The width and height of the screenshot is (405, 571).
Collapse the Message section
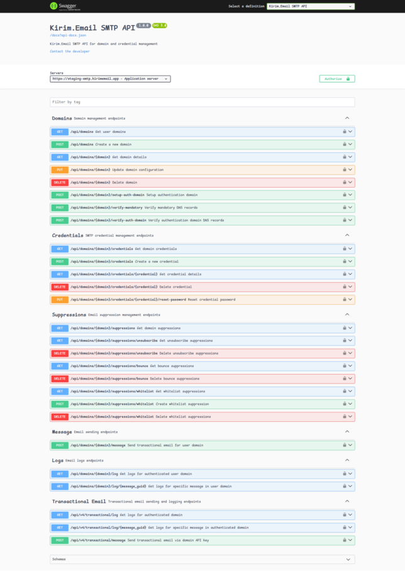[347, 431]
